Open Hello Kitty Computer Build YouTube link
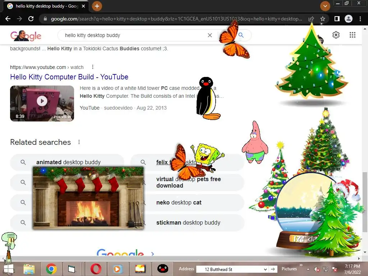Viewport: 368px width, 276px height. [x=69, y=77]
